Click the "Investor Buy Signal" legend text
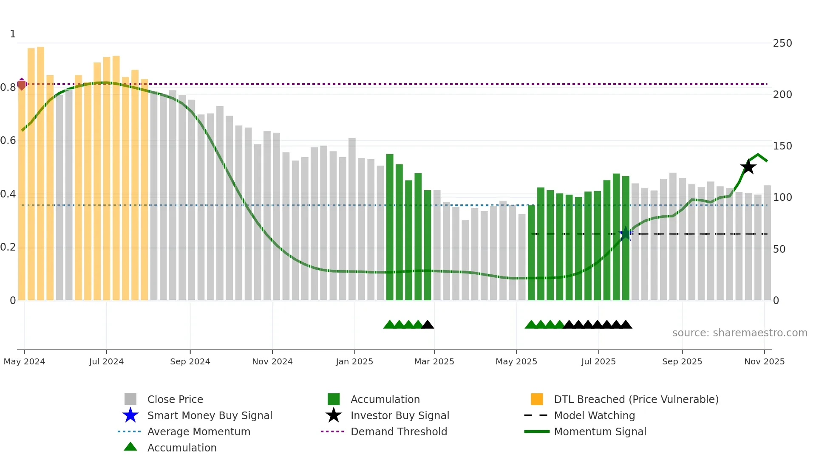The width and height of the screenshot is (833, 468). click(399, 415)
